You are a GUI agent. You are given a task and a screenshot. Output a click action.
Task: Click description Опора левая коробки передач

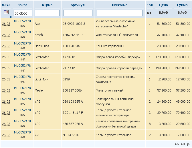(118, 57)
